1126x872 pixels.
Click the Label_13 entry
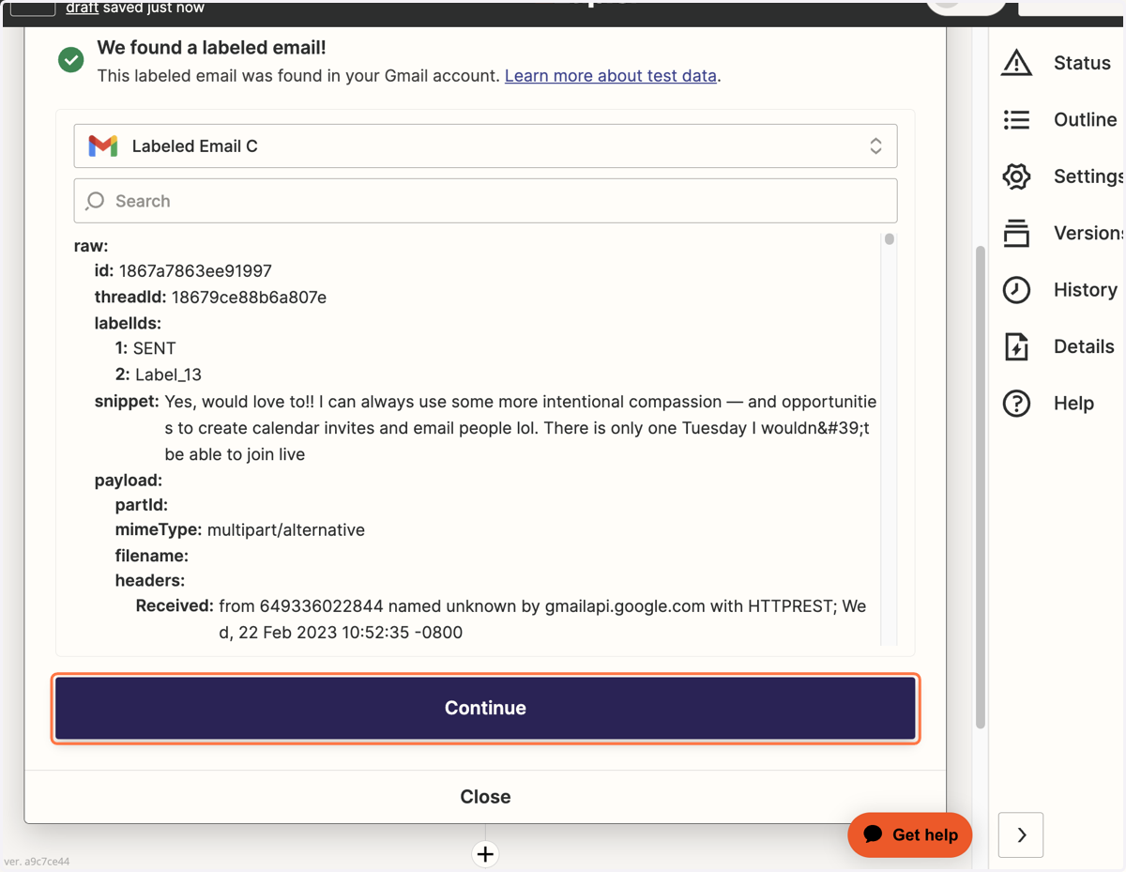pyautogui.click(x=168, y=375)
